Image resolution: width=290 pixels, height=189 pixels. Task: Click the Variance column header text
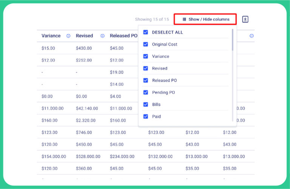tap(51, 36)
